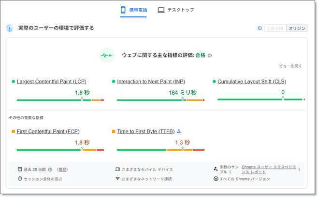The height and width of the screenshot is (197, 318).
Task: Click the field data chart icon
Action: tap(10, 28)
